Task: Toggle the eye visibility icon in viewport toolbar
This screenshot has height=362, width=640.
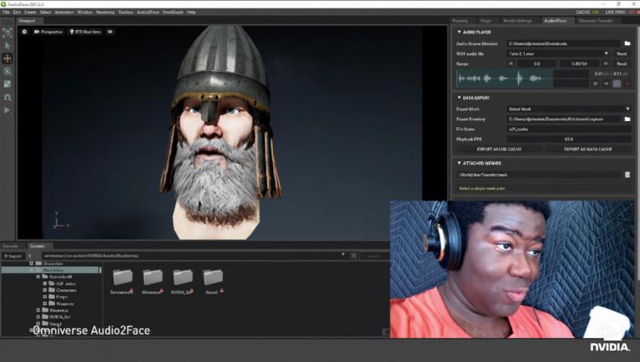Action: coord(110,32)
